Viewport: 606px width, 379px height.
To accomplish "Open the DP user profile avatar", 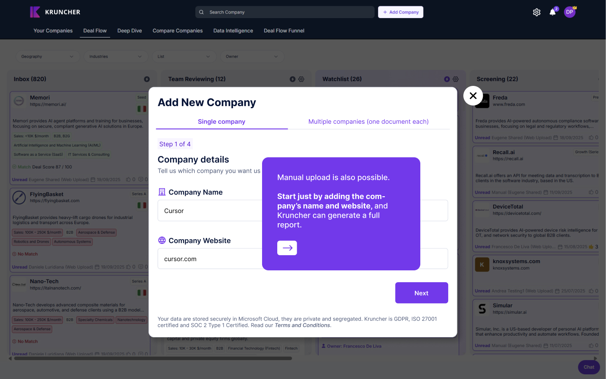I will coord(570,12).
